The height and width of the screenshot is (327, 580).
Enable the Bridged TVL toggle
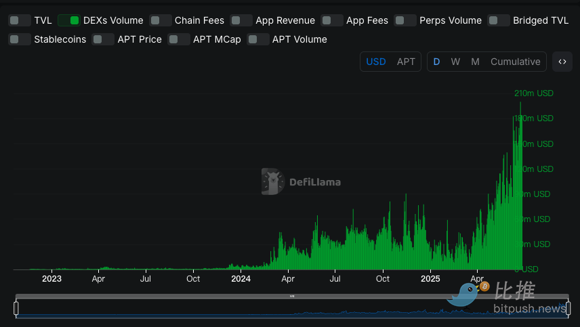tap(499, 20)
